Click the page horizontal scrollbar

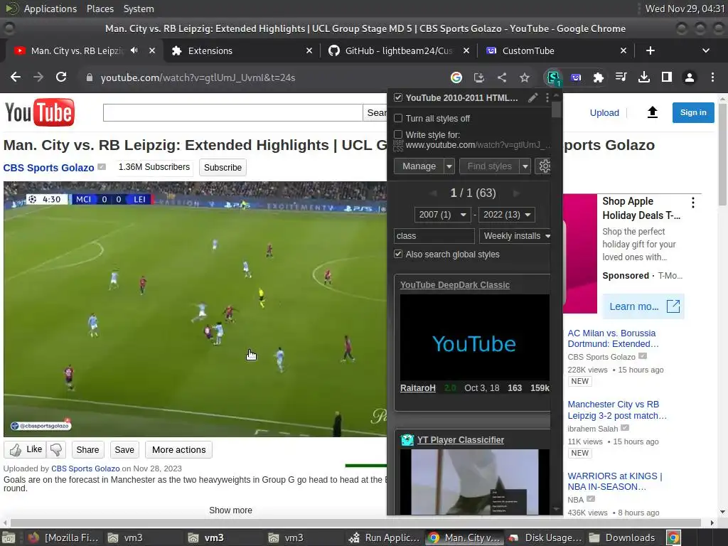click(x=355, y=523)
